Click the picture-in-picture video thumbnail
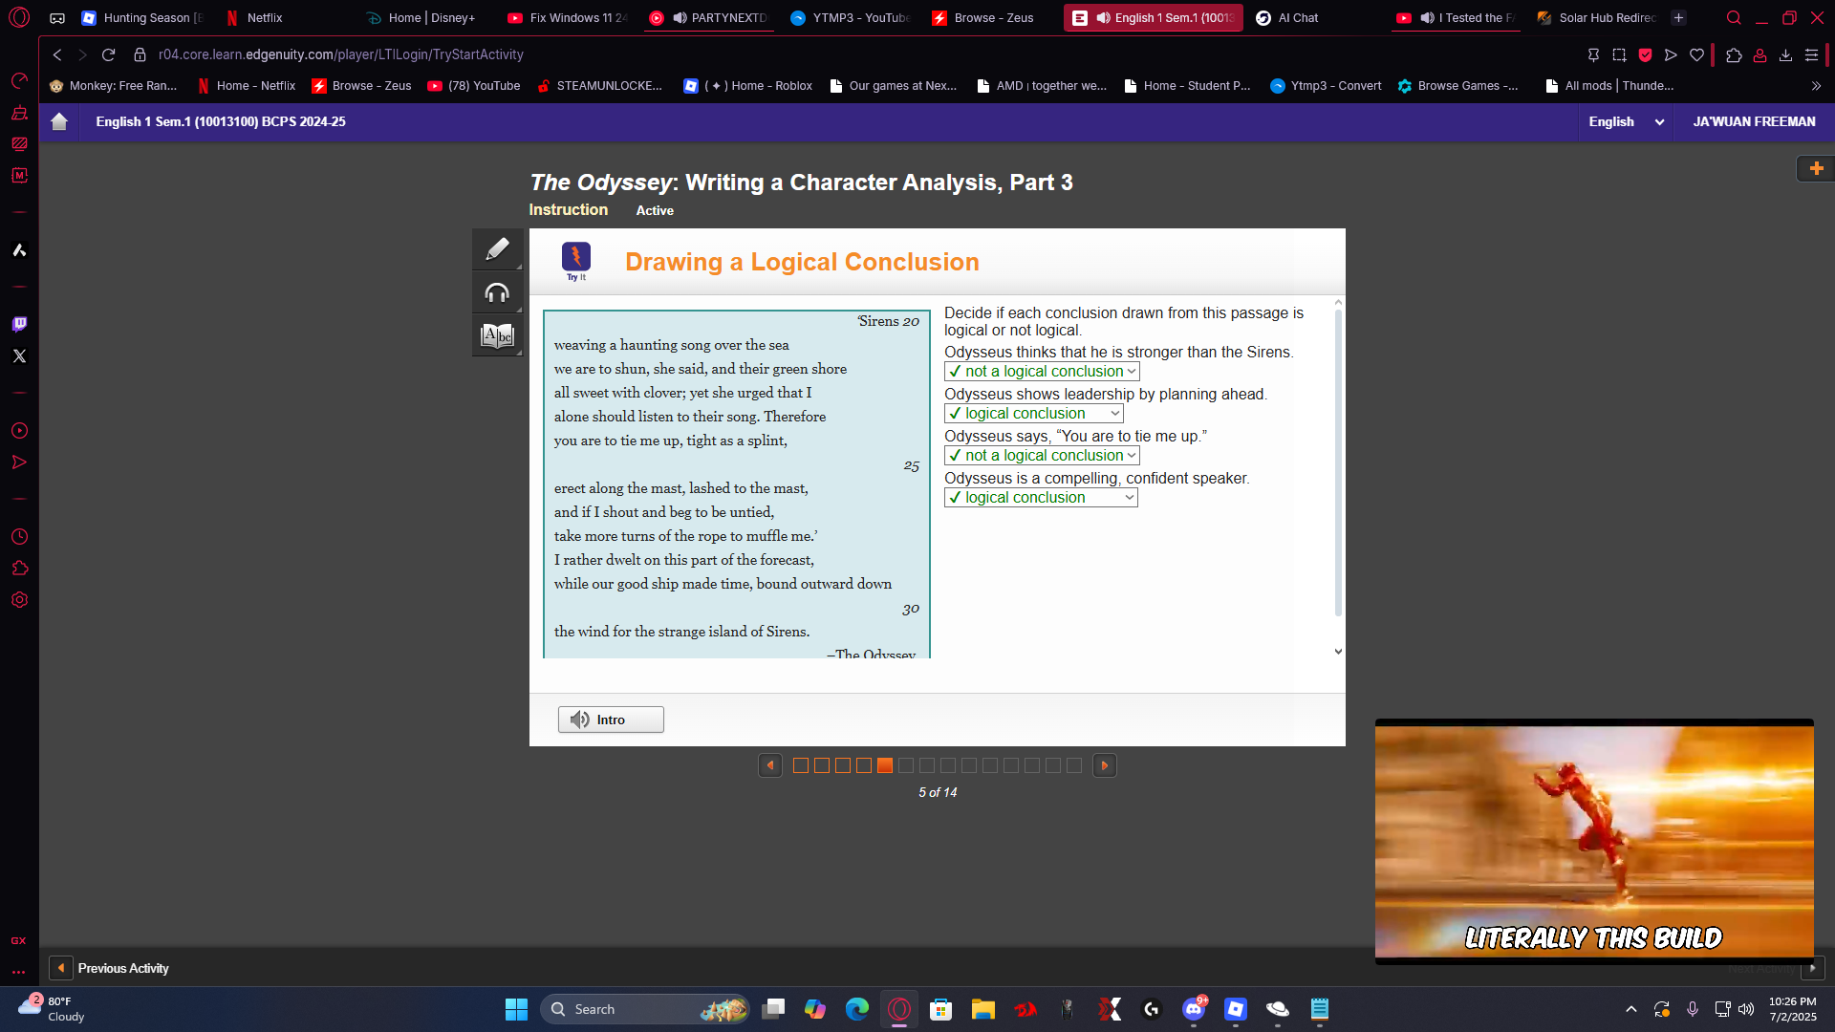The height and width of the screenshot is (1032, 1835). pyautogui.click(x=1594, y=841)
